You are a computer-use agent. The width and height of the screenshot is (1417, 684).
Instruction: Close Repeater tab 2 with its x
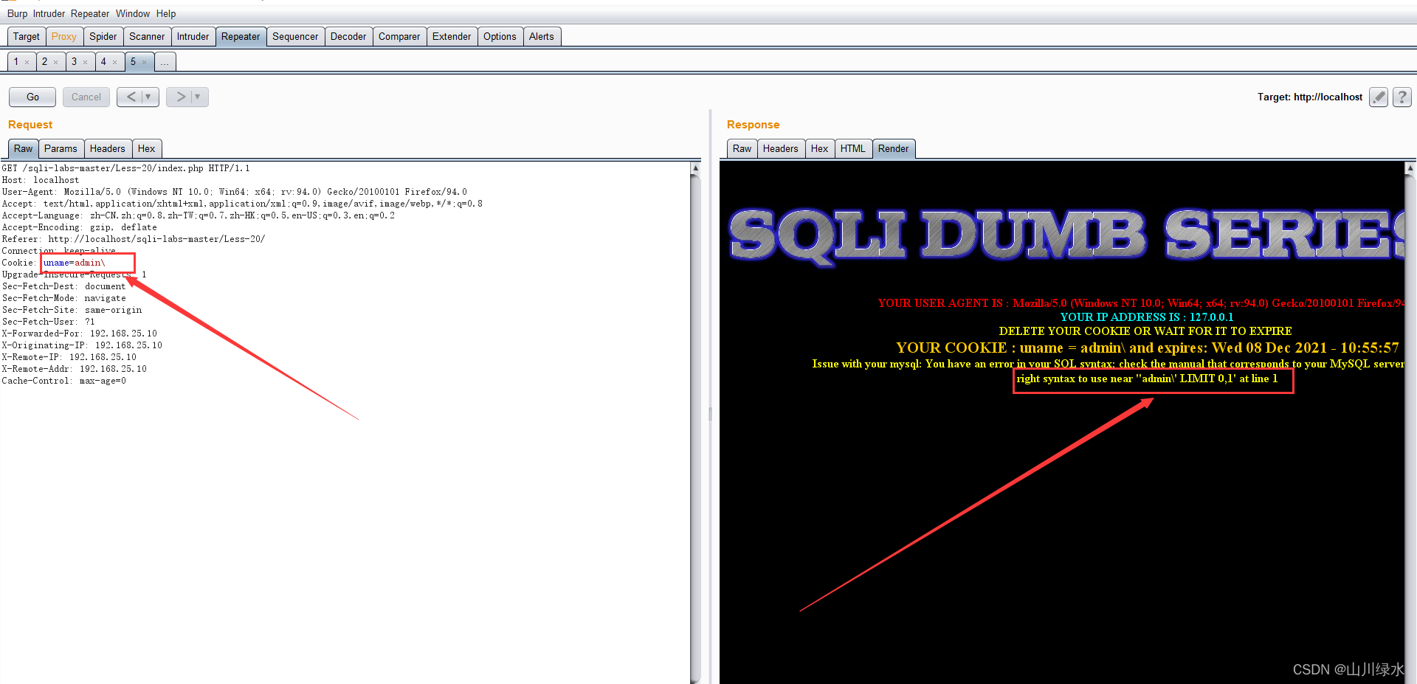(x=56, y=62)
